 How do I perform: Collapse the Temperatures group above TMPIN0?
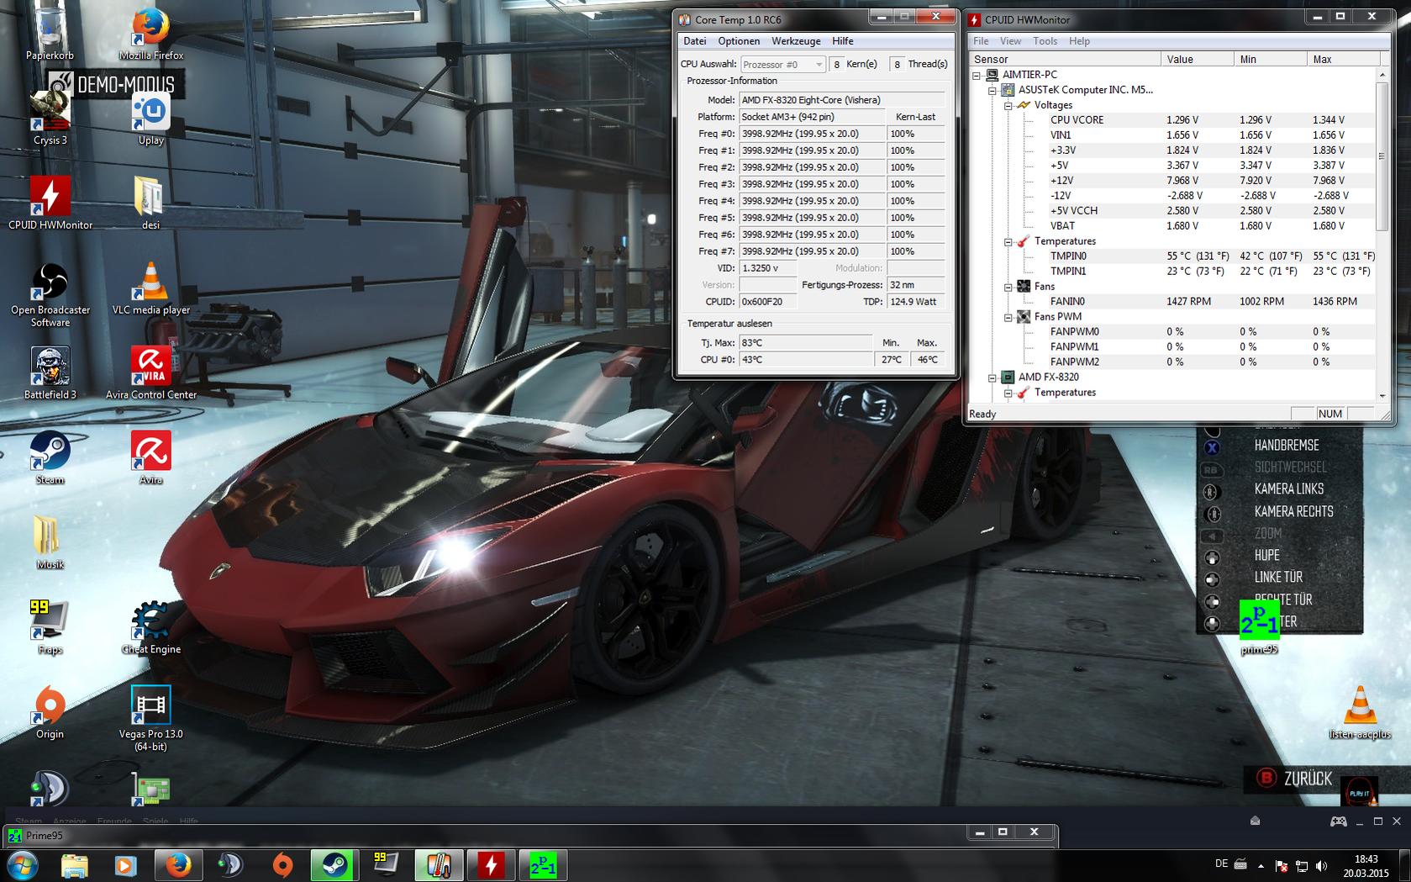click(1008, 241)
